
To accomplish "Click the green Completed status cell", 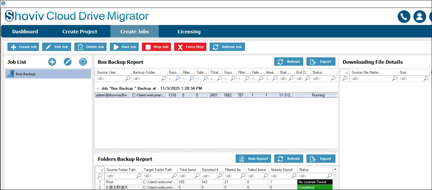I will tap(315, 187).
